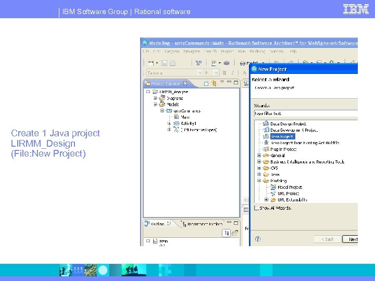Image resolution: width=375 pixels, height=281 pixels.
Task: Open the Modeling menu
Action: tap(258, 51)
